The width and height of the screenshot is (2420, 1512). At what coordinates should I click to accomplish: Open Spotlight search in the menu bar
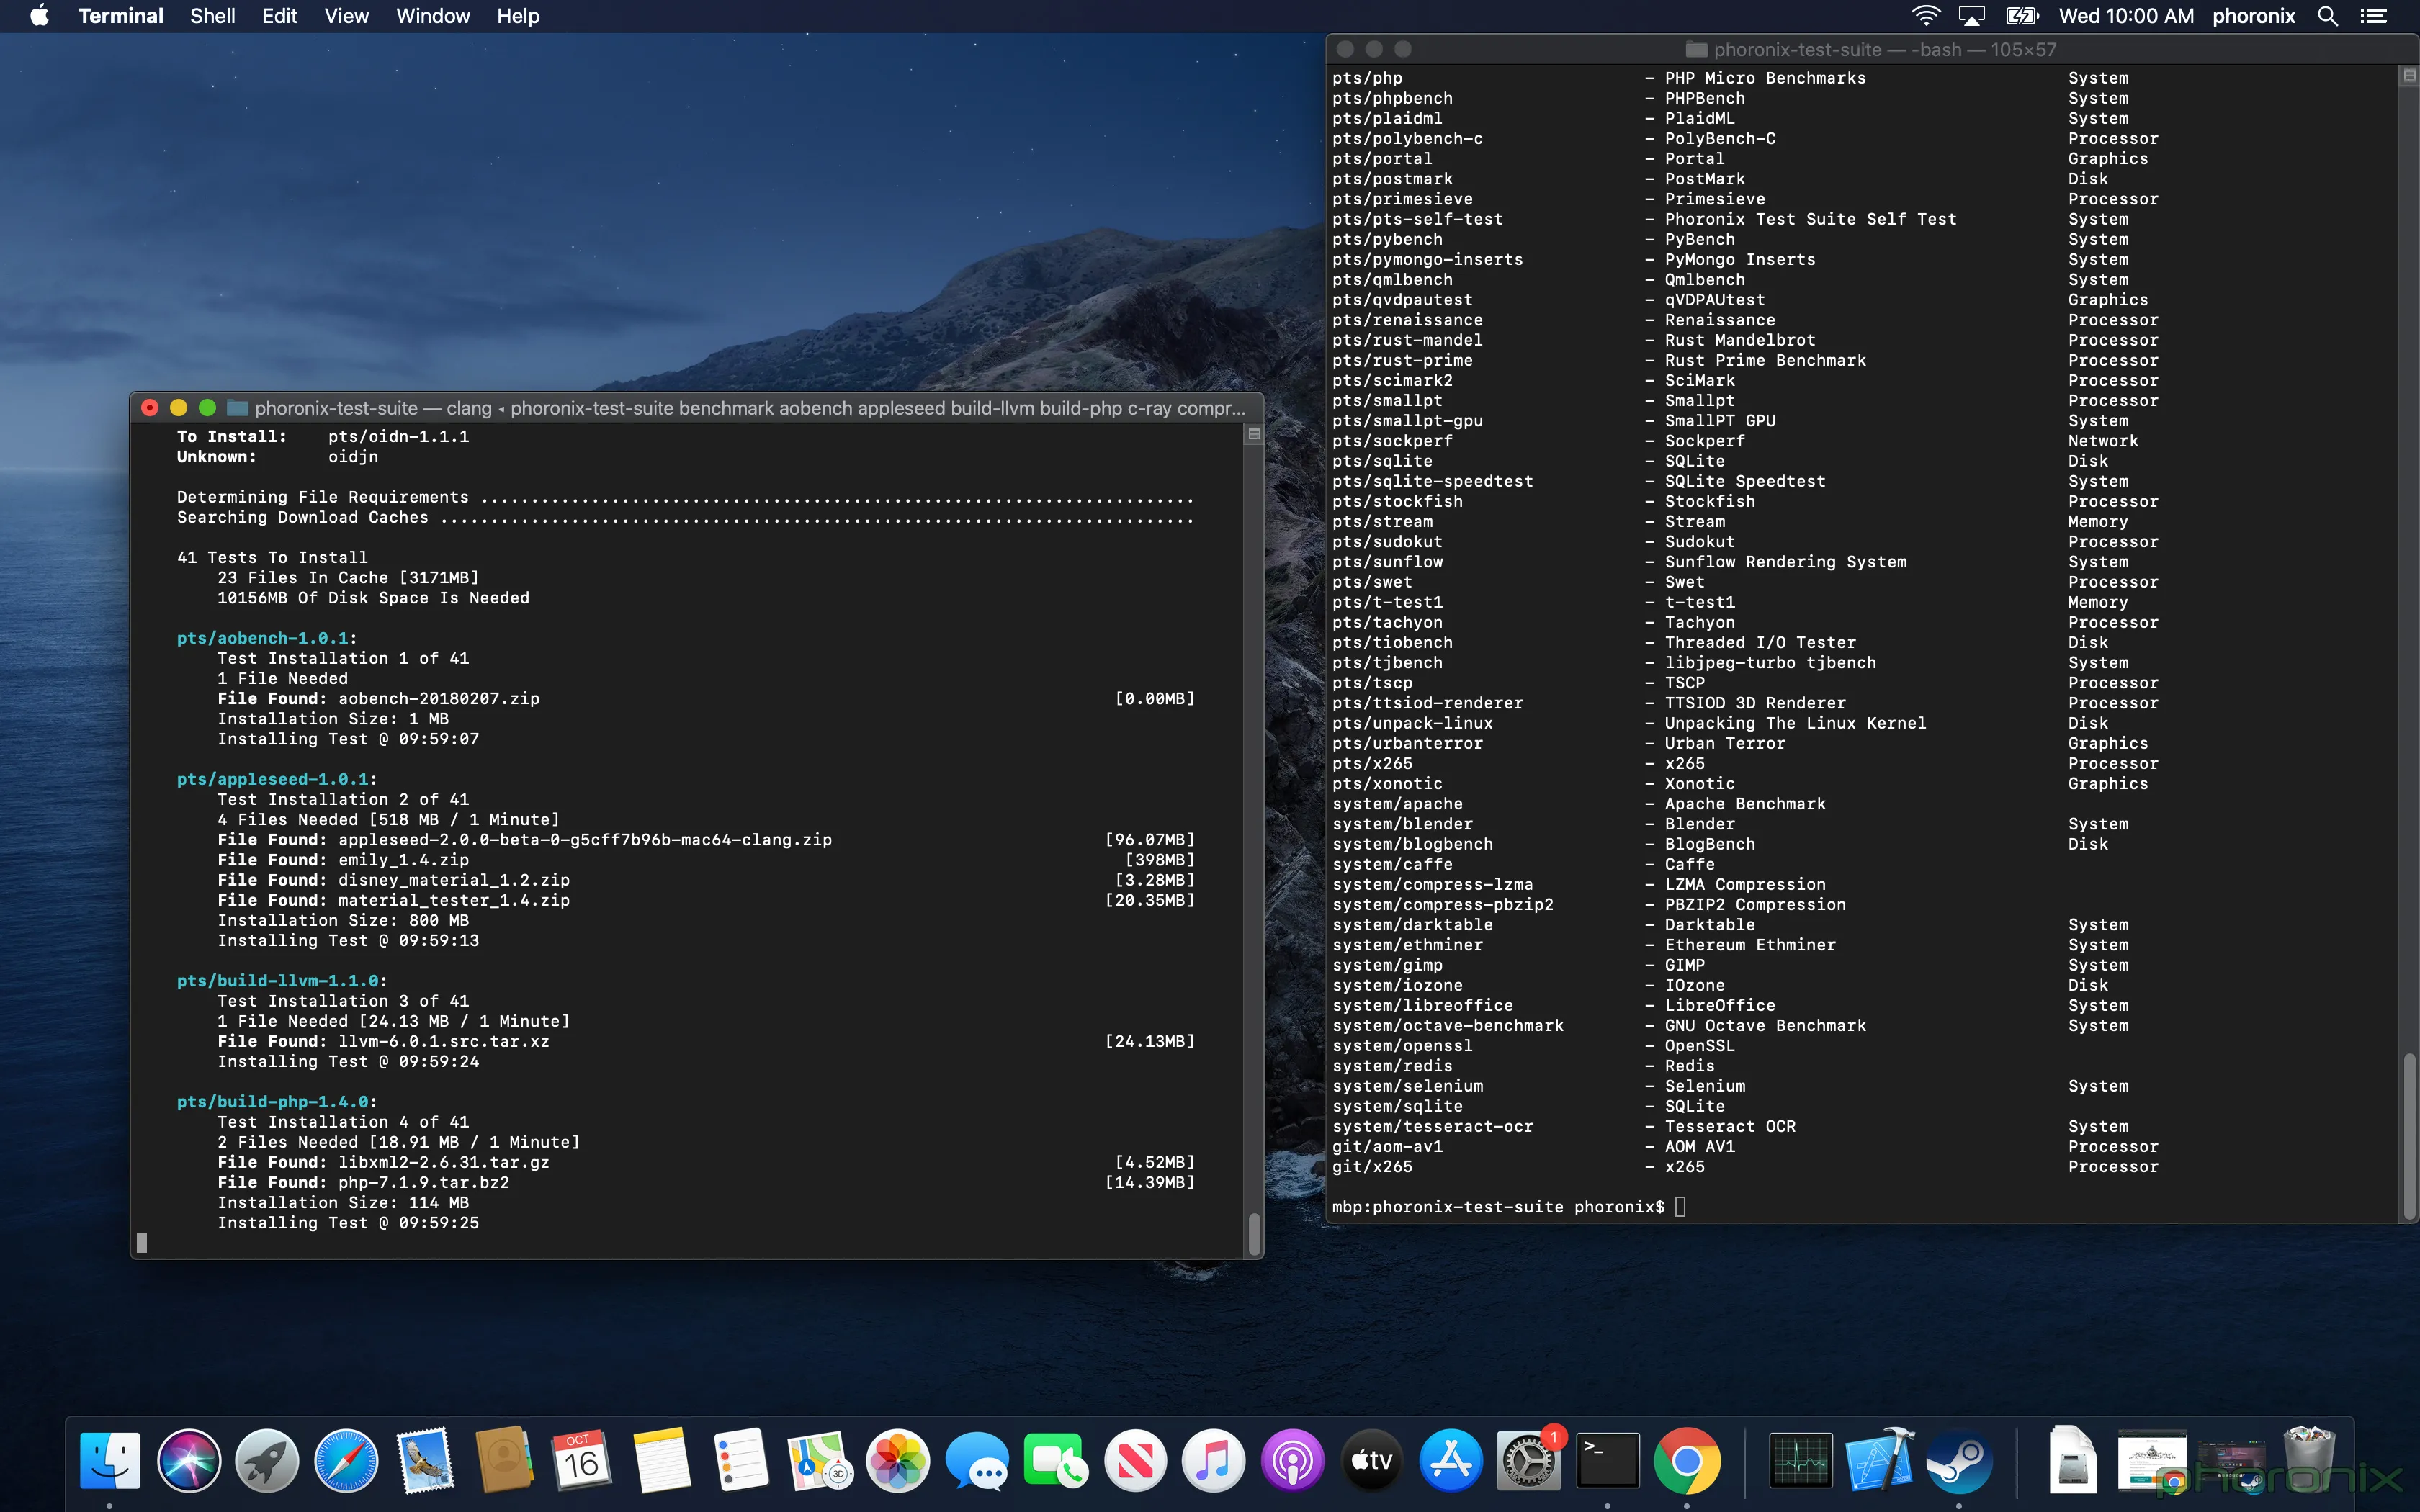2328,16
